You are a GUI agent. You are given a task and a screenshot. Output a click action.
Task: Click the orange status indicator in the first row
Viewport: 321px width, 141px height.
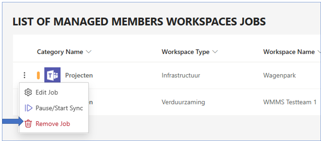(x=38, y=75)
